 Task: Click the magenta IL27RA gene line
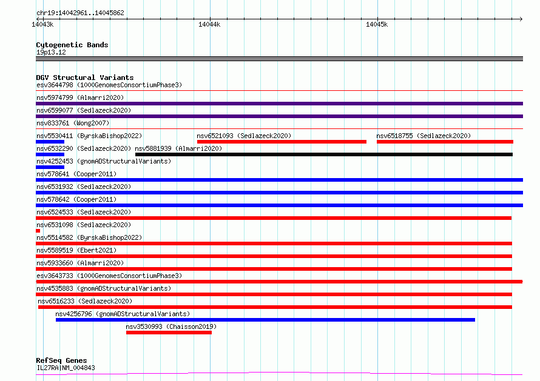(279, 374)
